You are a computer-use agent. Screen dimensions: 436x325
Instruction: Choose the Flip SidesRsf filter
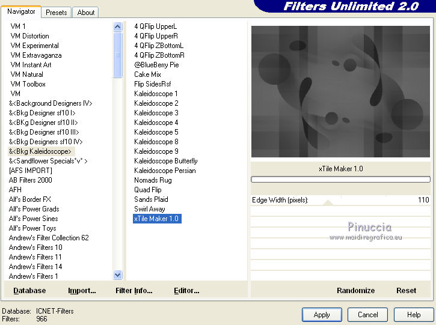coord(152,84)
